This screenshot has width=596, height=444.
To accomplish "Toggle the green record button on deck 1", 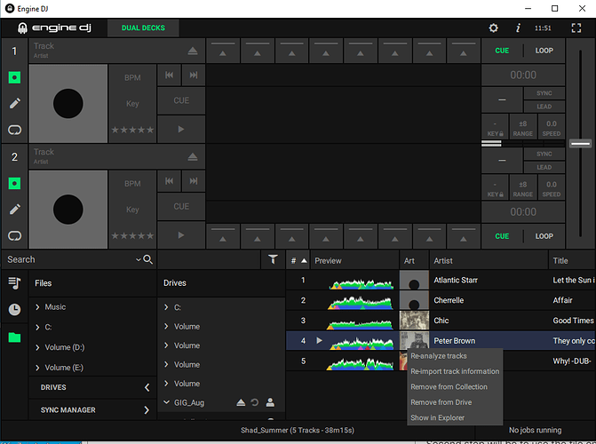I will (x=14, y=77).
